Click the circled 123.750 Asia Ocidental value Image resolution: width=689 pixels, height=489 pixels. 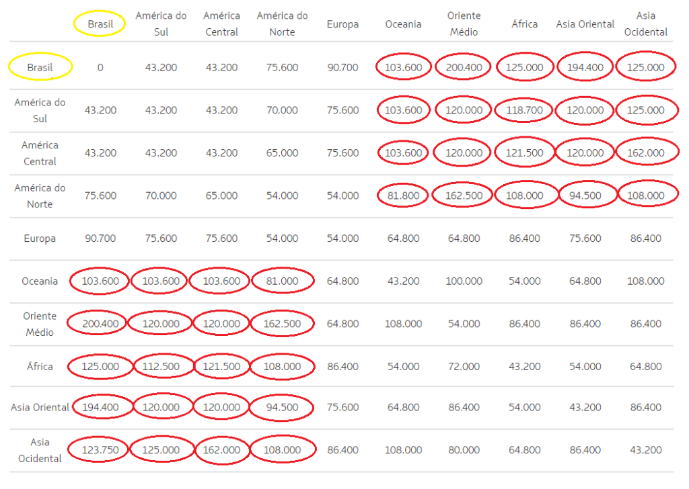(100, 450)
